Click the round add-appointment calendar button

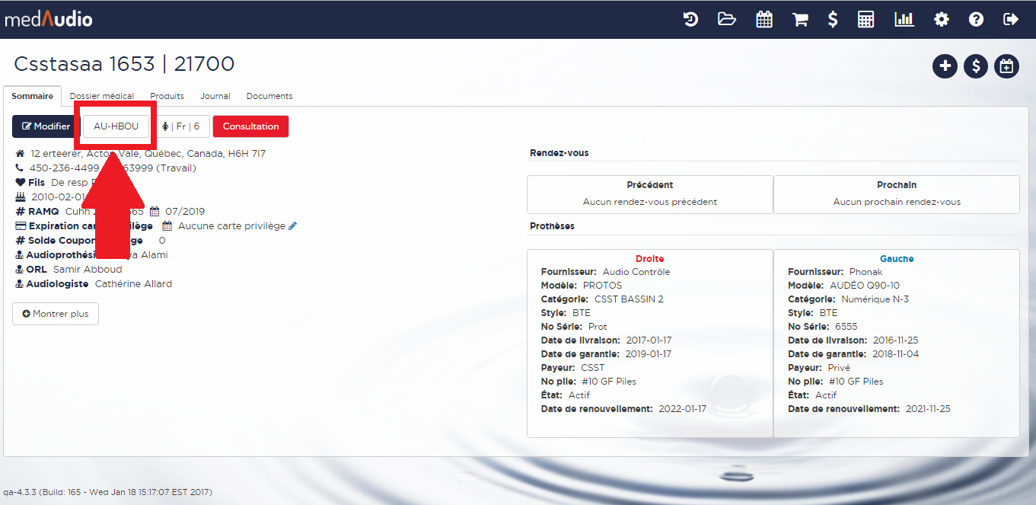1006,66
